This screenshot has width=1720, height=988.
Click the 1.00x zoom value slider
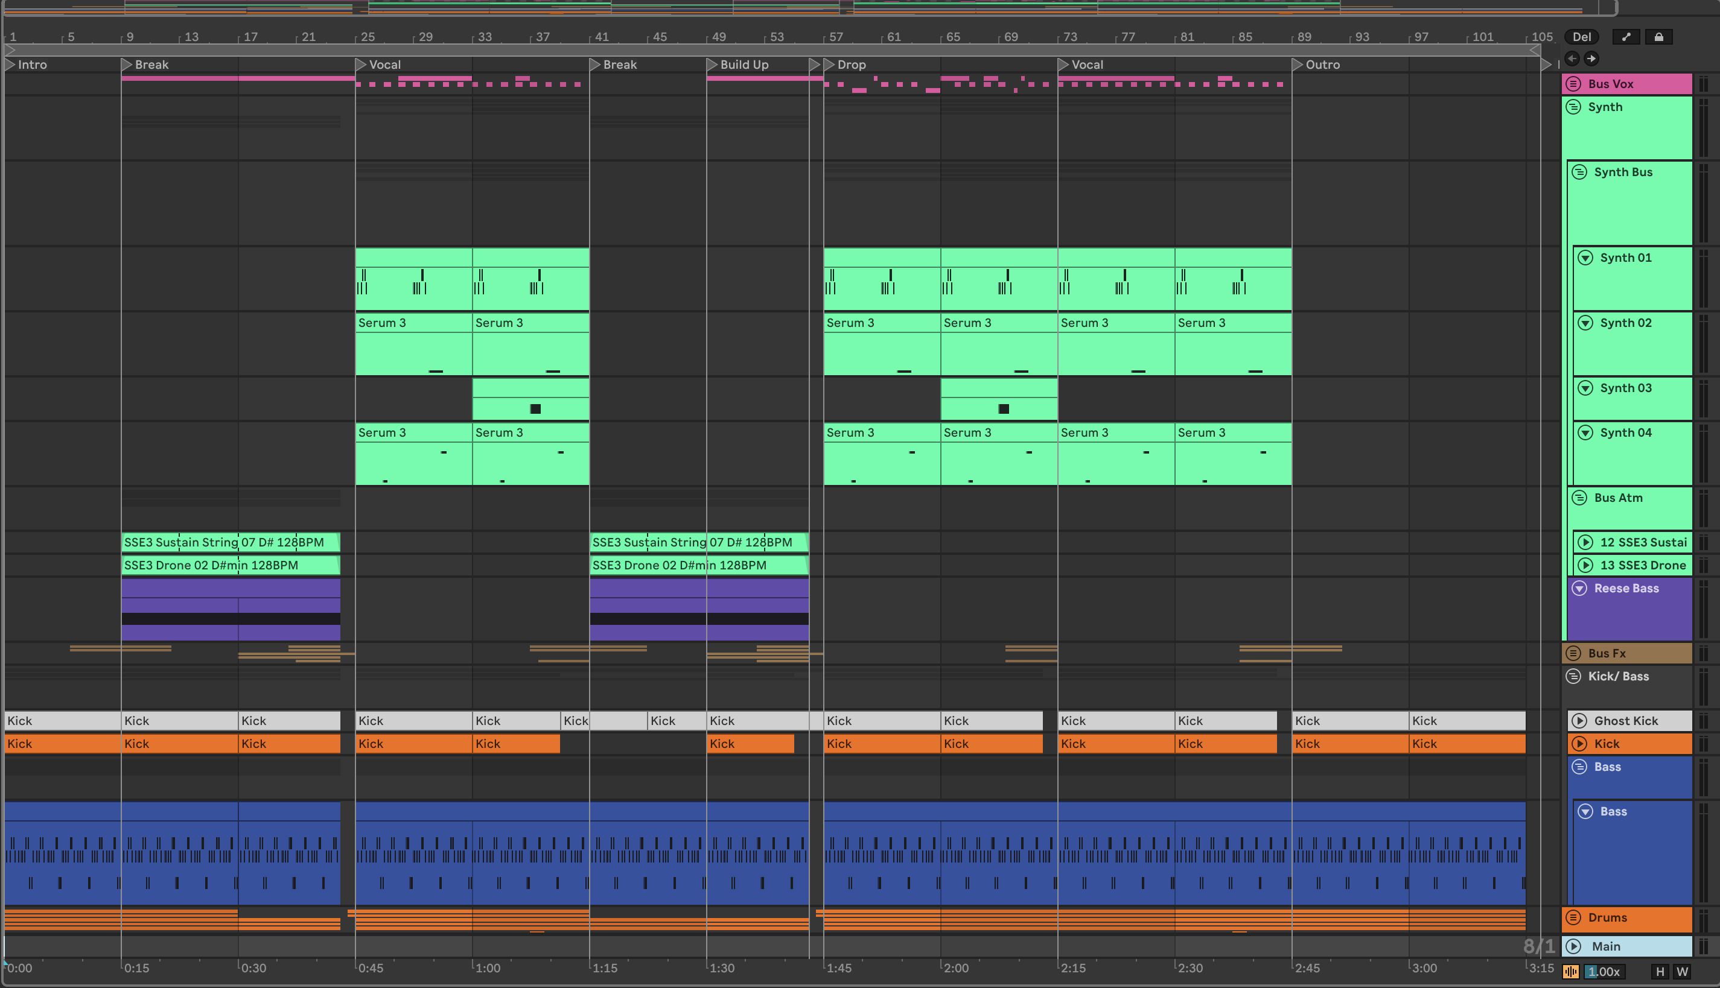click(1604, 972)
